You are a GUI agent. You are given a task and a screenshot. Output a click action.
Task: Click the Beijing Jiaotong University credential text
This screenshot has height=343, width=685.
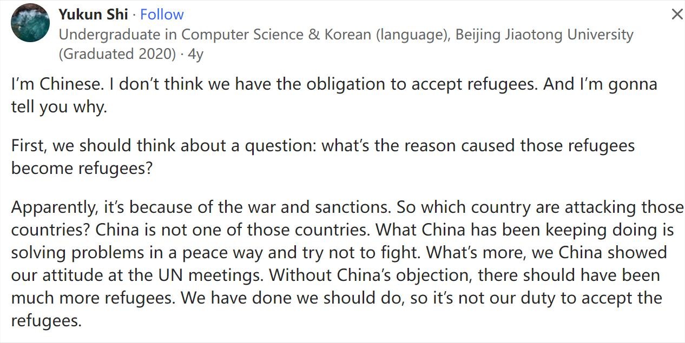tap(544, 35)
